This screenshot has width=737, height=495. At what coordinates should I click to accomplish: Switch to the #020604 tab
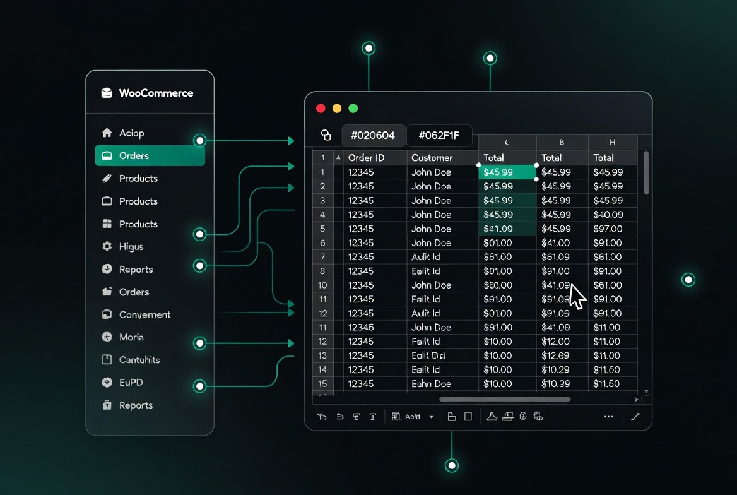pos(373,136)
